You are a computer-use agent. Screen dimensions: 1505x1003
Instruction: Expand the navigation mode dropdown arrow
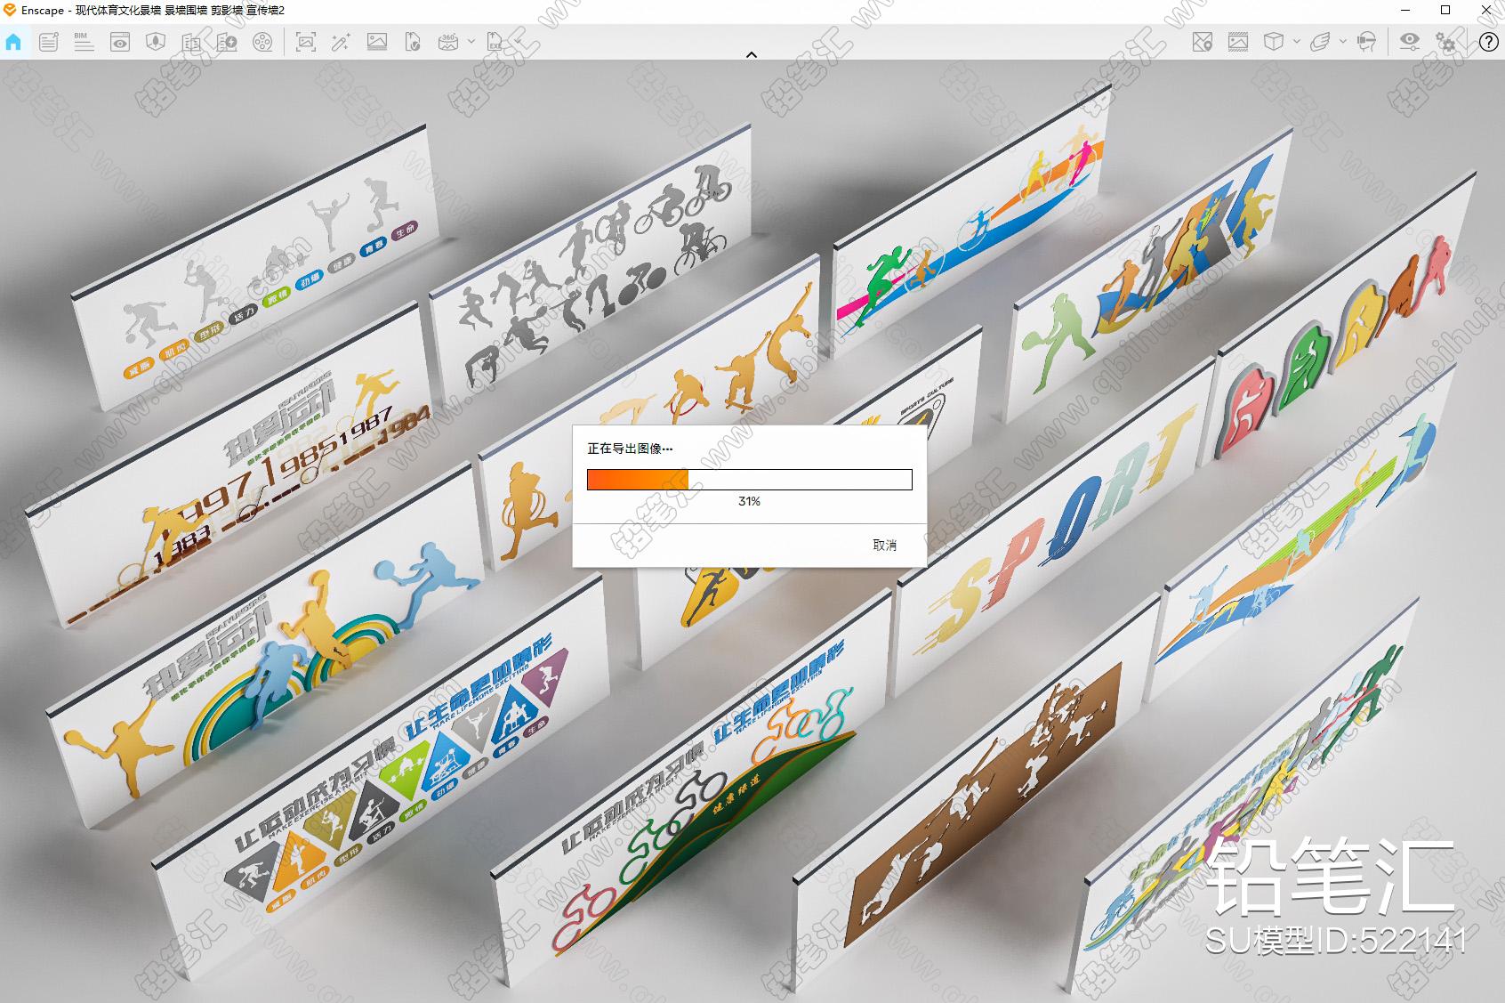point(1343,42)
